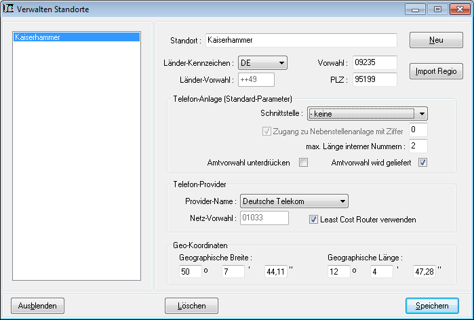Click the Neu button
This screenshot has width=474, height=320.
[x=435, y=40]
